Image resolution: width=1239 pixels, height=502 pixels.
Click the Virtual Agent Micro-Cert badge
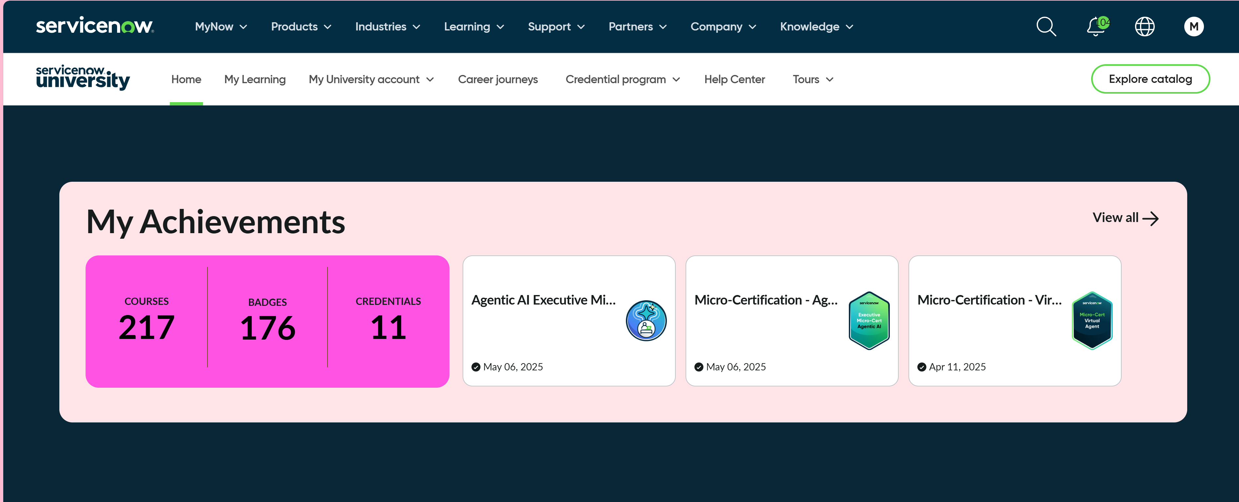tap(1092, 321)
